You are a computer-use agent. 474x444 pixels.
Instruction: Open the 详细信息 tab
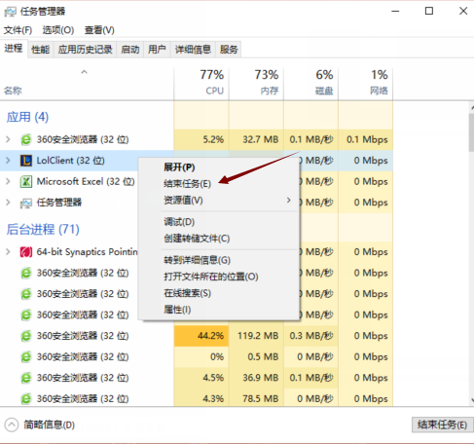(193, 50)
